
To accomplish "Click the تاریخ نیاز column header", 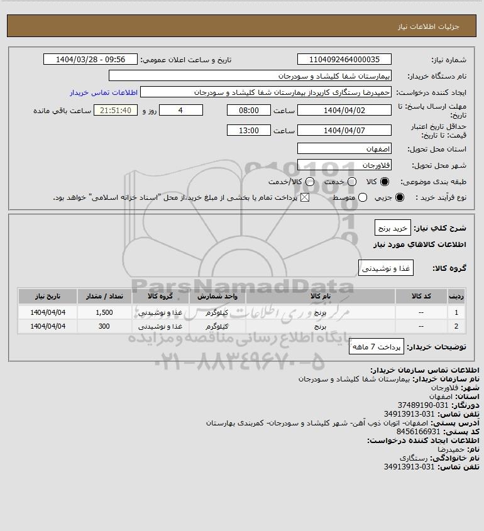I will click(48, 297).
